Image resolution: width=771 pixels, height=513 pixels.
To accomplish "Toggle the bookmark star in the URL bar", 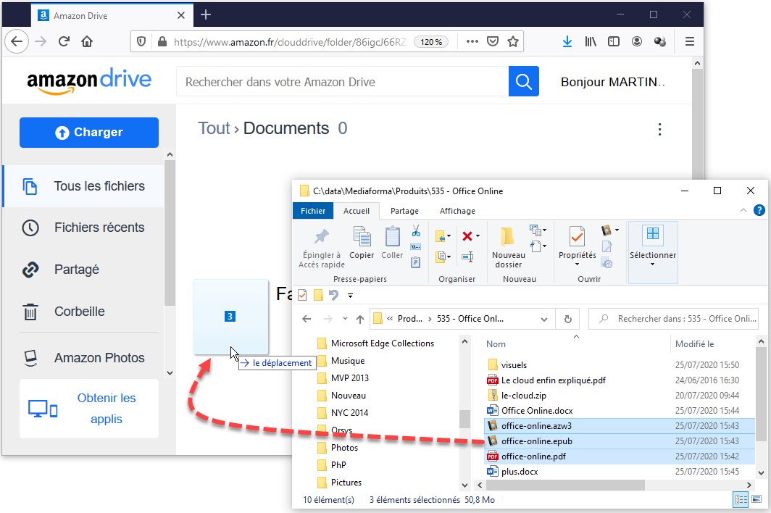I will coord(513,41).
